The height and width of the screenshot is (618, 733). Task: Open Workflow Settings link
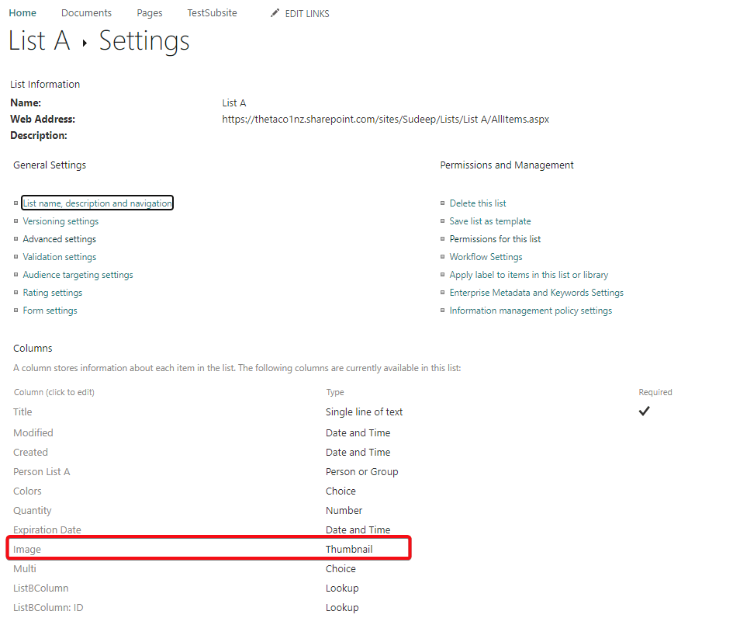point(486,257)
